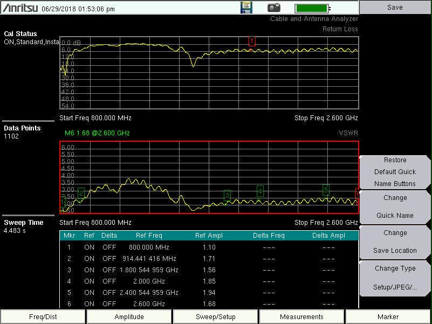The width and height of the screenshot is (432, 324).
Task: Click the green battery status indicator
Action: point(312,9)
